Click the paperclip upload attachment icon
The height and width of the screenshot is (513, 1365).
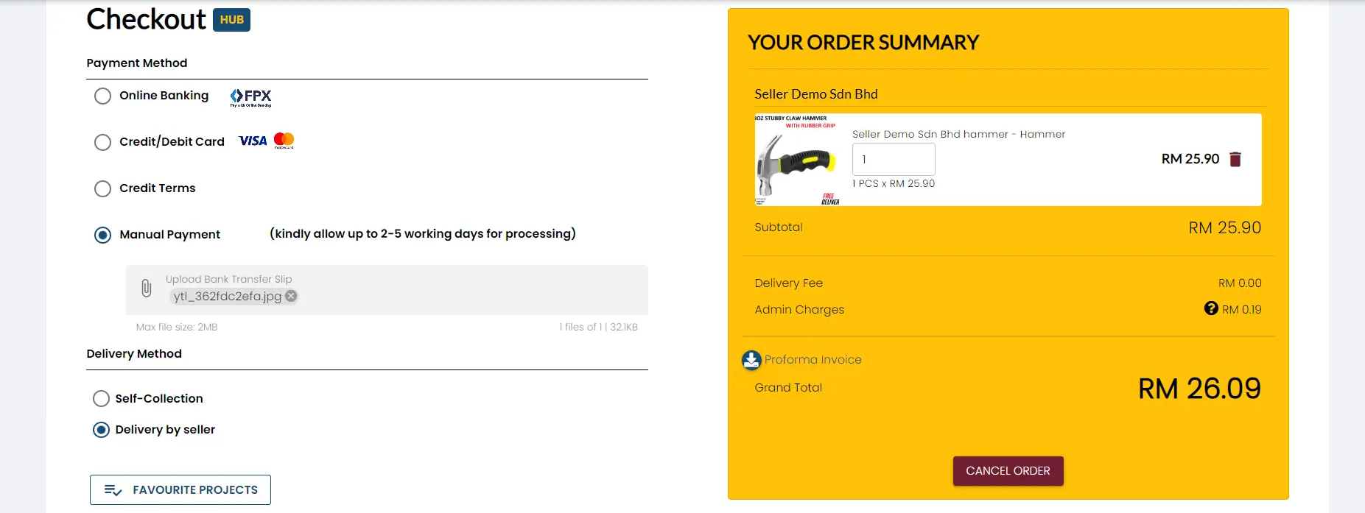pos(147,289)
